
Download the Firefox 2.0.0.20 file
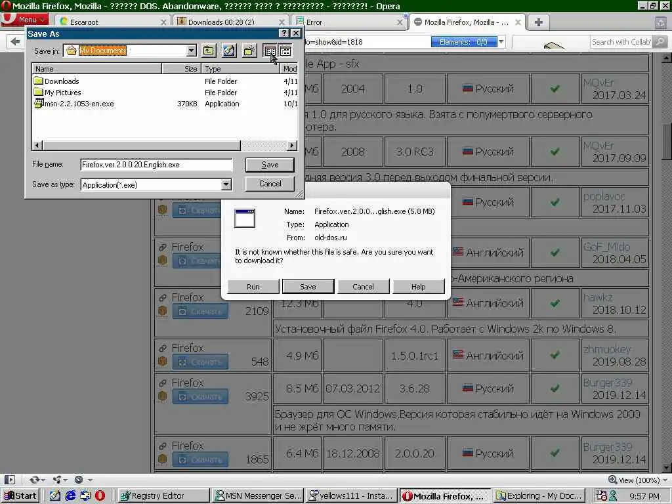(201, 459)
